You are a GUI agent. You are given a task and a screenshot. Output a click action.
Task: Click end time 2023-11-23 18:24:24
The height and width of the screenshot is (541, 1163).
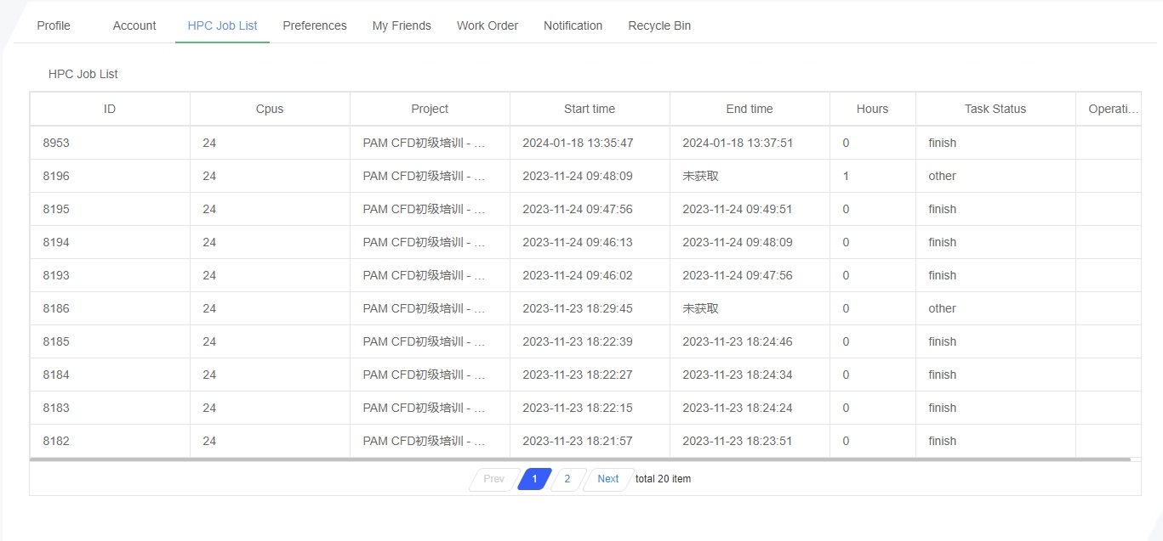(x=738, y=408)
